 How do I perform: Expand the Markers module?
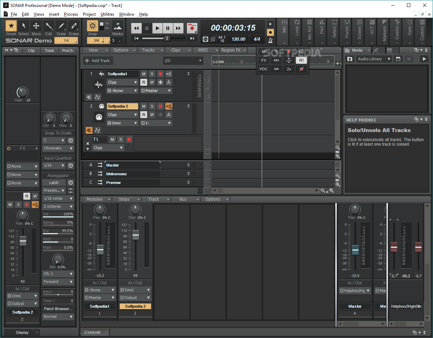pyautogui.click(x=384, y=31)
